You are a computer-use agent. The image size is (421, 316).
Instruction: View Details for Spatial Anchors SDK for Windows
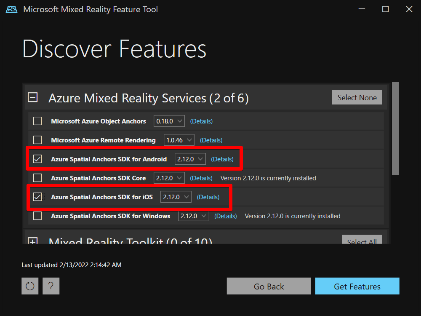pyautogui.click(x=226, y=216)
